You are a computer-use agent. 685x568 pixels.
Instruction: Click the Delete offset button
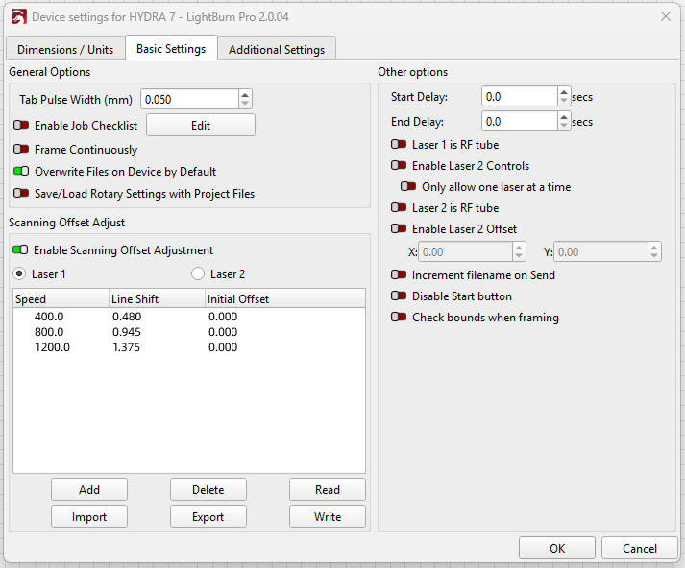[x=208, y=490]
